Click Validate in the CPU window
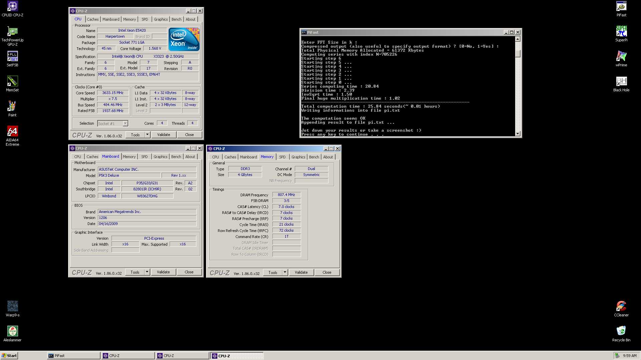641x360 pixels. (x=164, y=135)
